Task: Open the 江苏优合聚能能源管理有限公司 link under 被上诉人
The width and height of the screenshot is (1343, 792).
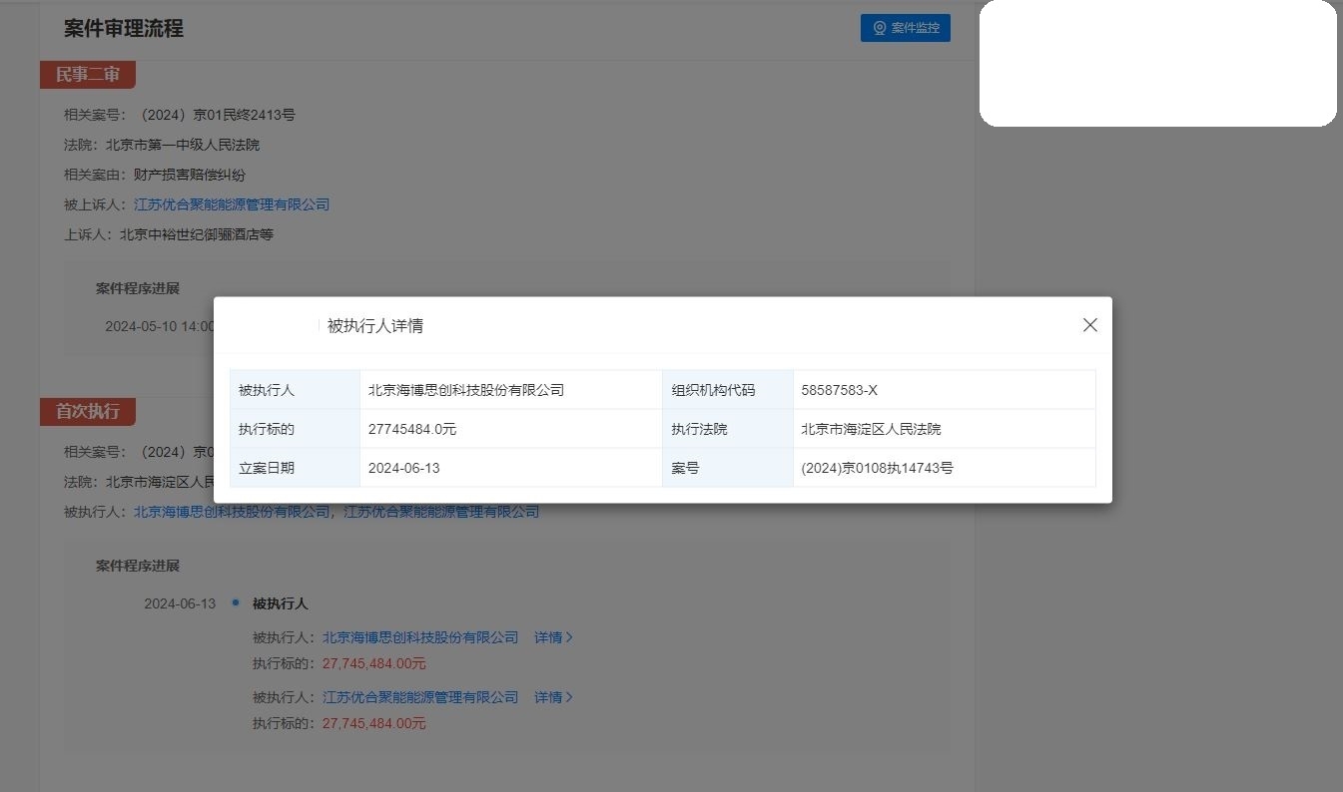Action: [x=232, y=204]
